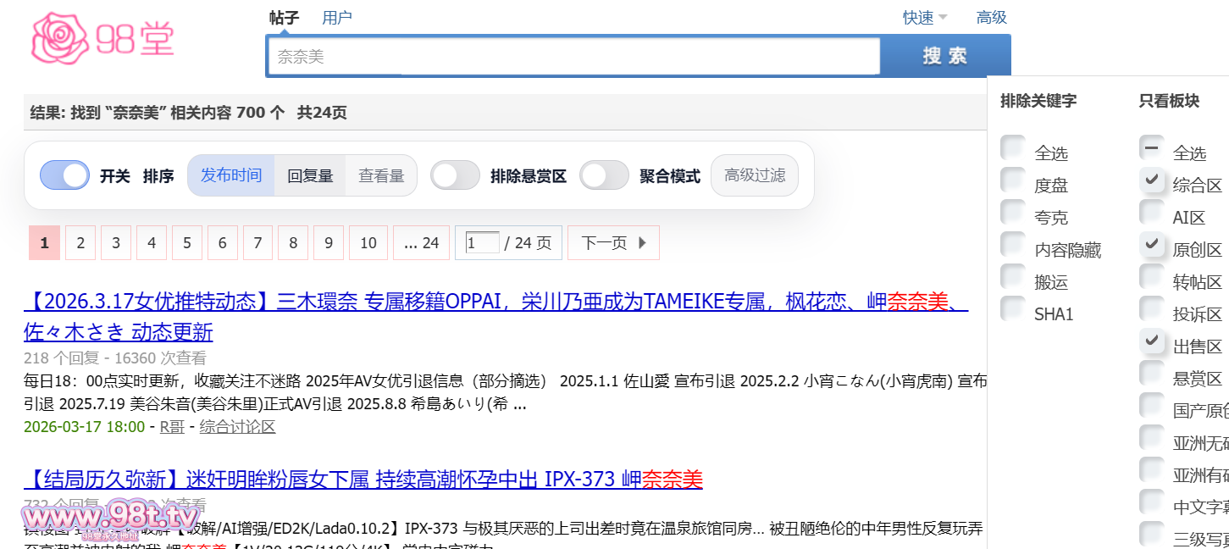Go to results page 5
Viewport: 1229px width, 549px height.
[186, 243]
